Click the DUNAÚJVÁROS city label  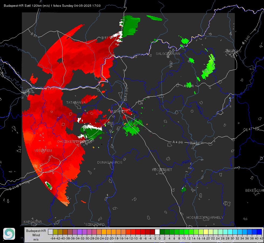point(110,162)
